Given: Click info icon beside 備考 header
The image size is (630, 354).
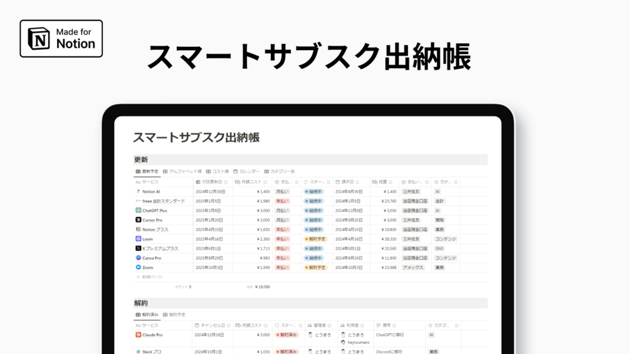Looking at the screenshot, I should pyautogui.click(x=394, y=326).
